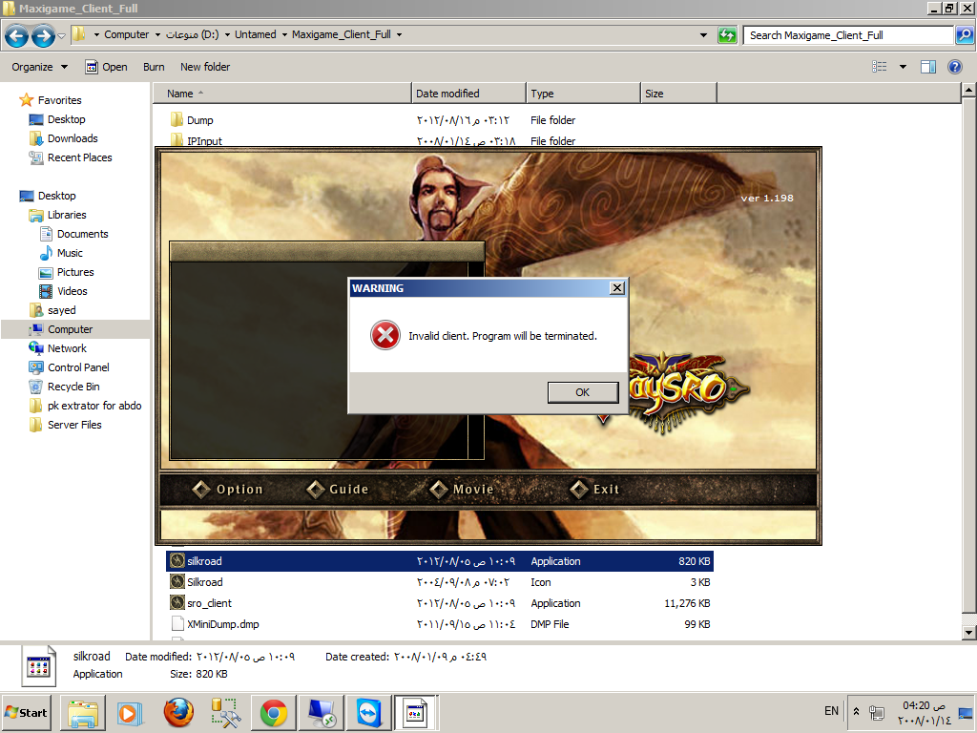Close the WARNING dialog with the X
The width and height of the screenshot is (977, 733).
point(617,288)
